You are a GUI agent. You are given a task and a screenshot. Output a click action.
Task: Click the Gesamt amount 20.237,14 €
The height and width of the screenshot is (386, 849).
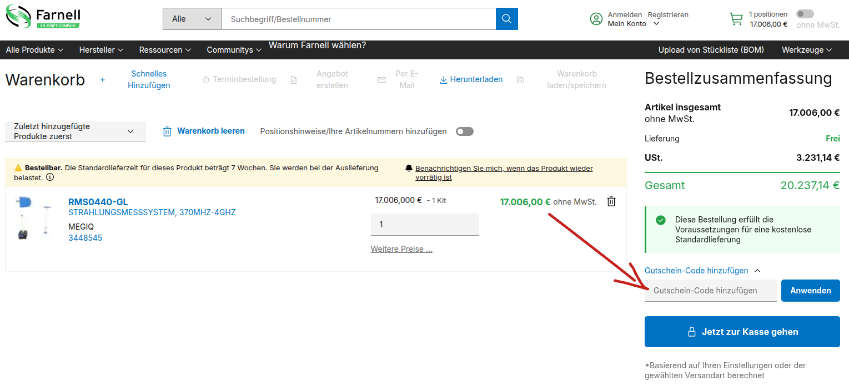(810, 185)
